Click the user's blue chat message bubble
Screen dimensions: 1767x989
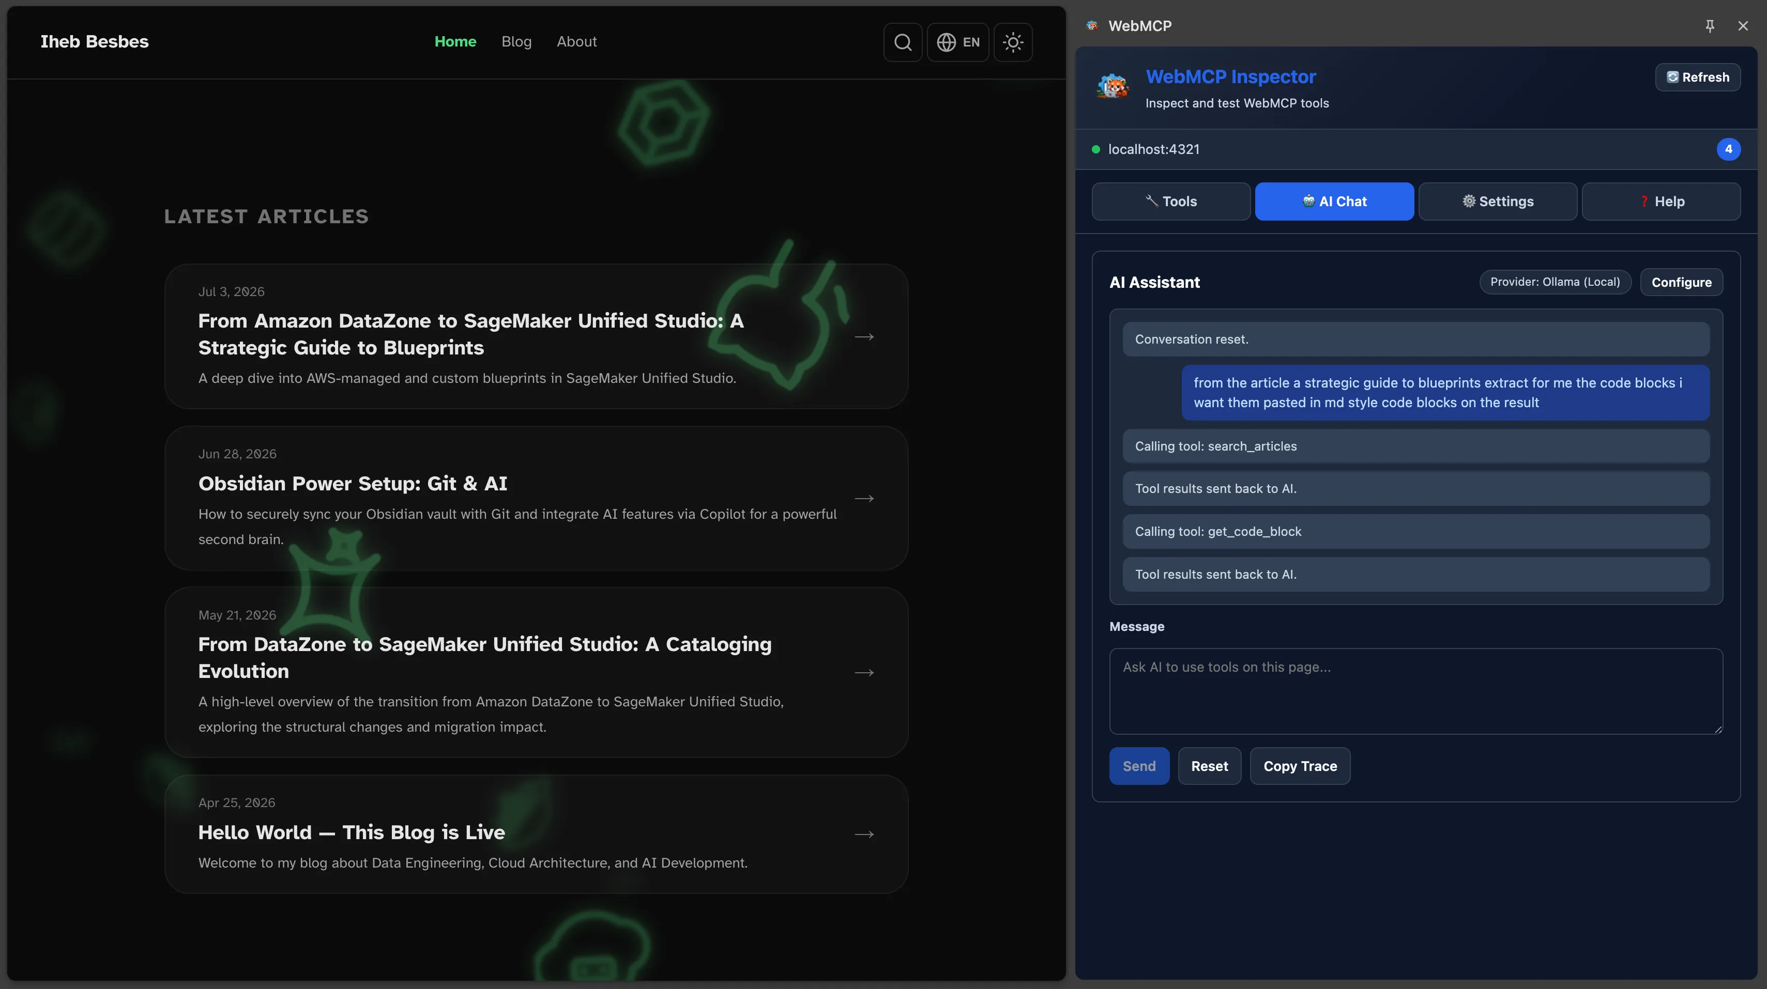point(1445,393)
